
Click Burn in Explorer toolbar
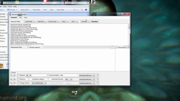point(52,10)
